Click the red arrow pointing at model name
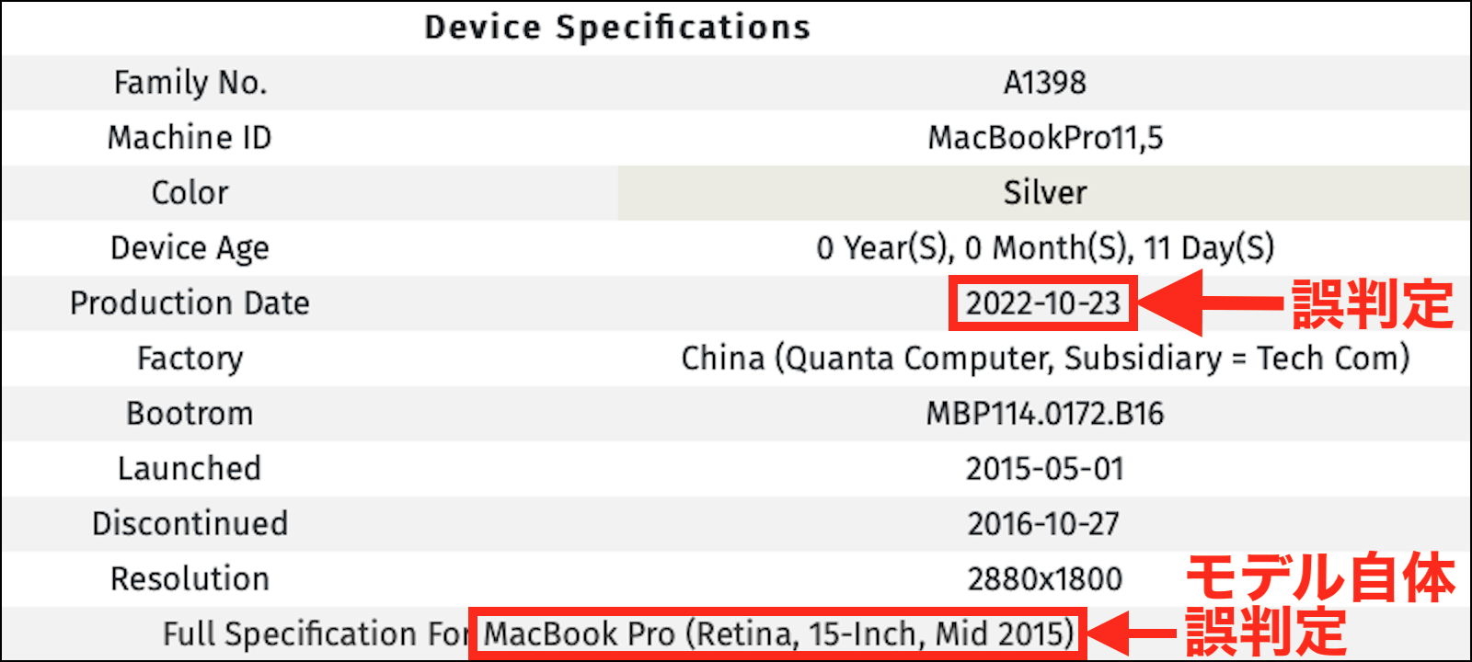The height and width of the screenshot is (662, 1472). click(1132, 634)
